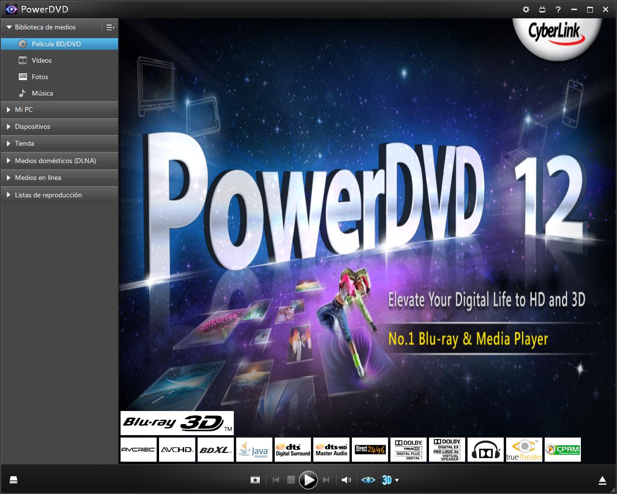617x494 pixels.
Task: Expand the Dispositivos section
Action: coord(59,127)
